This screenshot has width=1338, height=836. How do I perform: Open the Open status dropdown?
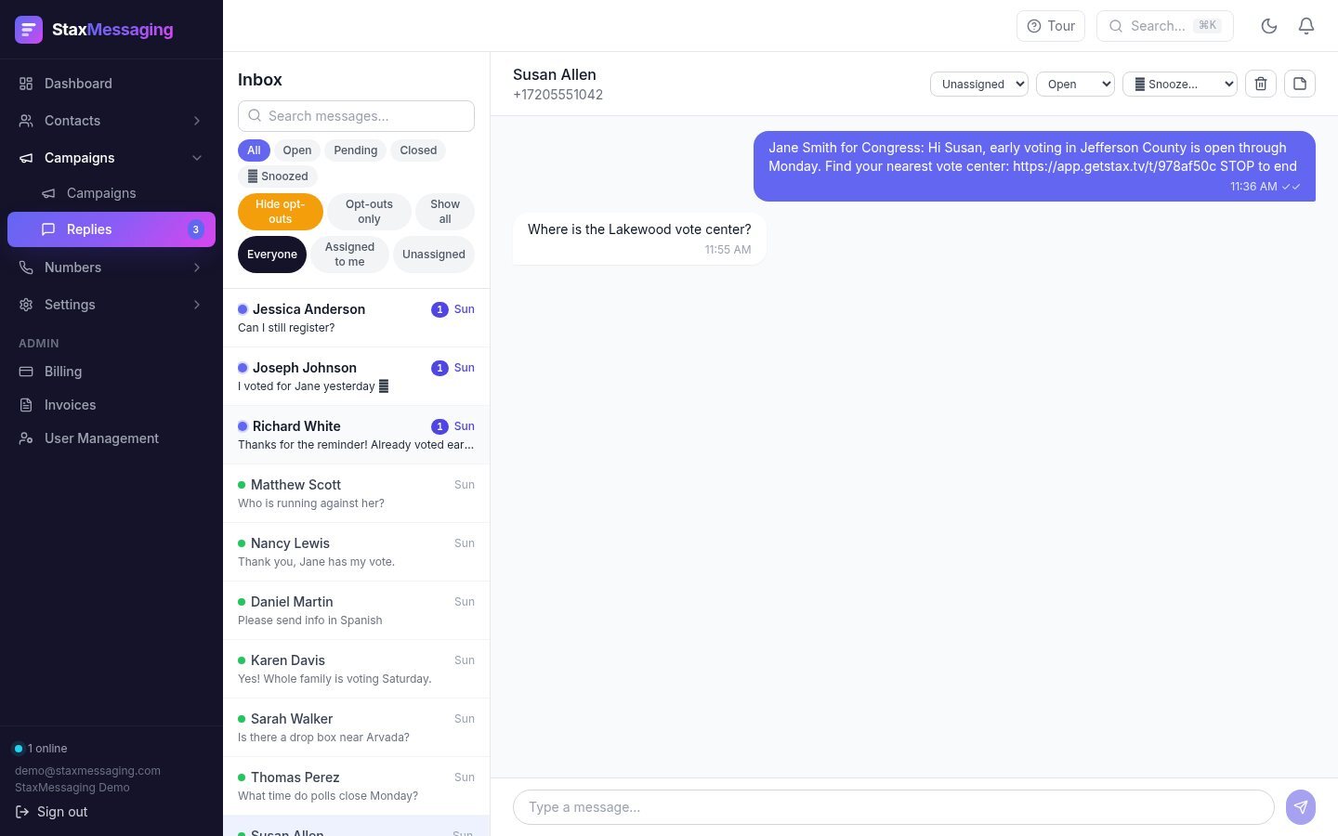click(x=1075, y=84)
